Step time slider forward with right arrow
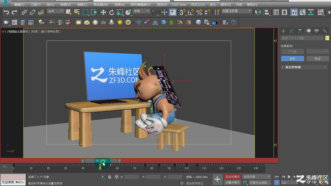This screenshot has width=331, height=186. (x=119, y=161)
